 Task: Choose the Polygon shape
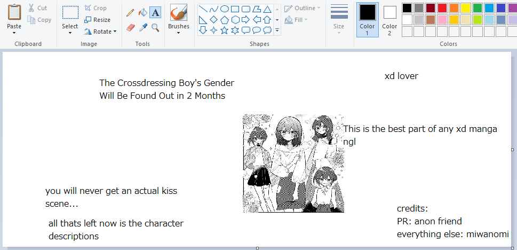tap(257, 9)
